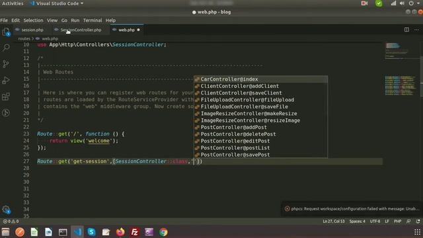Viewport: 423px width, 238px height.
Task: Open FileZilla from the dock
Action: [x=135, y=232]
